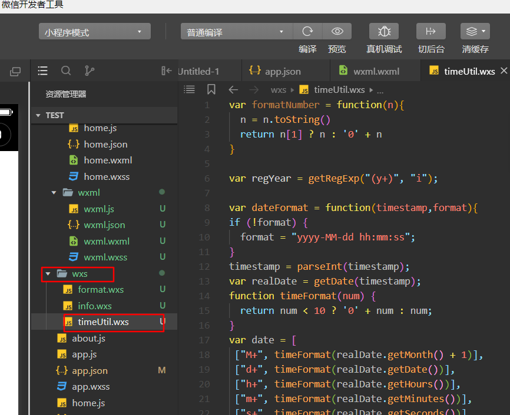The image size is (510, 415).
Task: Click the switch to background icon
Action: (x=430, y=31)
